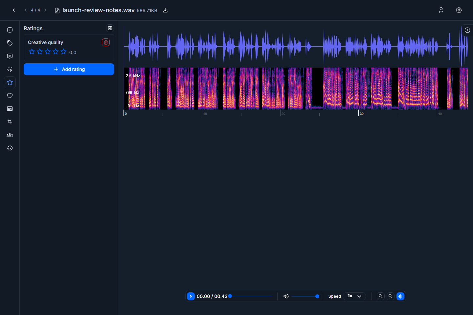Mute the audio volume
473x315 pixels.
pyautogui.click(x=286, y=296)
